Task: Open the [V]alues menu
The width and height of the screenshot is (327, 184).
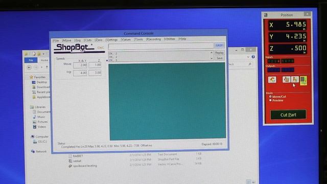Action: 126,39
